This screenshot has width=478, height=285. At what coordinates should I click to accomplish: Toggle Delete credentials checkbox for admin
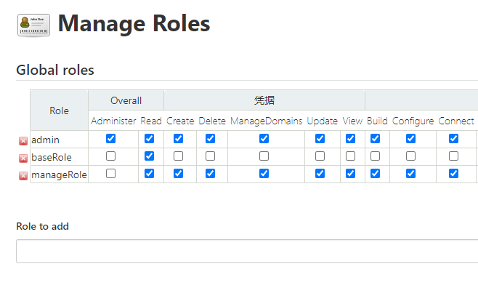point(211,139)
